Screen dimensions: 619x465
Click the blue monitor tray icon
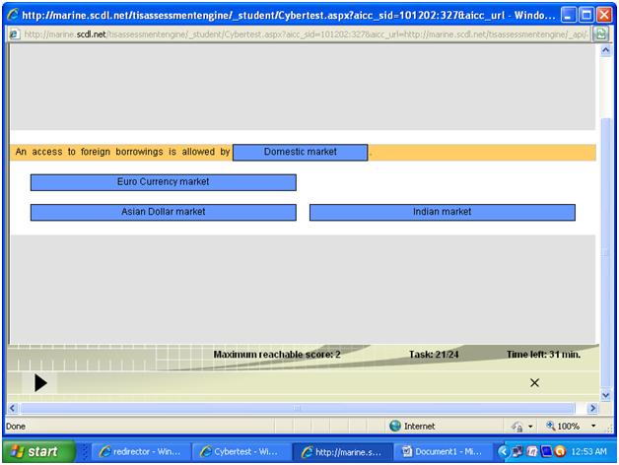pyautogui.click(x=546, y=451)
